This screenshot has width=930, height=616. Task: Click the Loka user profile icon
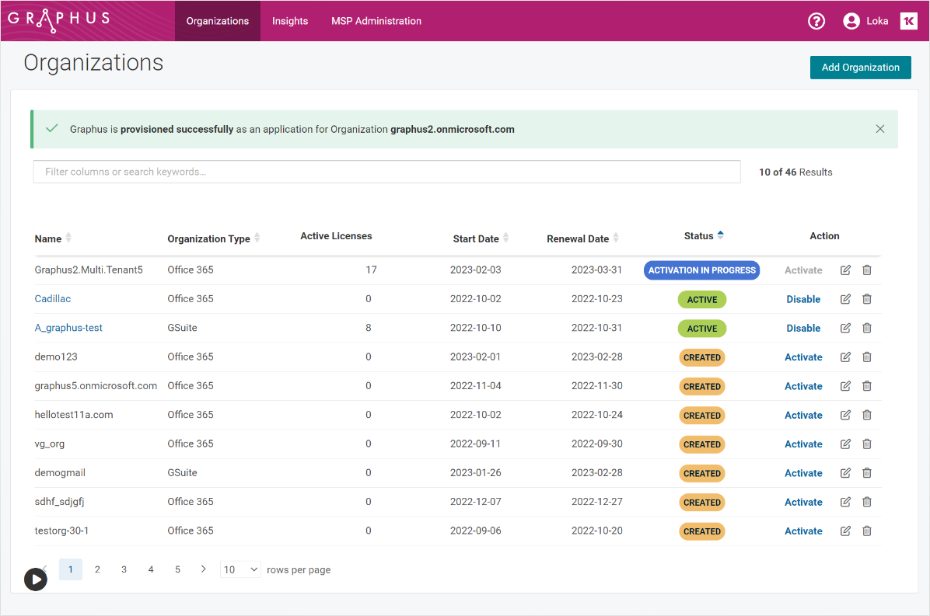click(851, 21)
